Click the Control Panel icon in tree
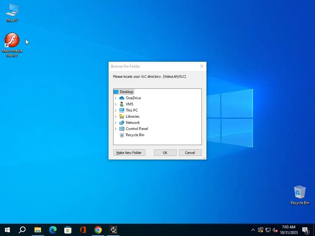This screenshot has height=236, width=315. [122, 129]
